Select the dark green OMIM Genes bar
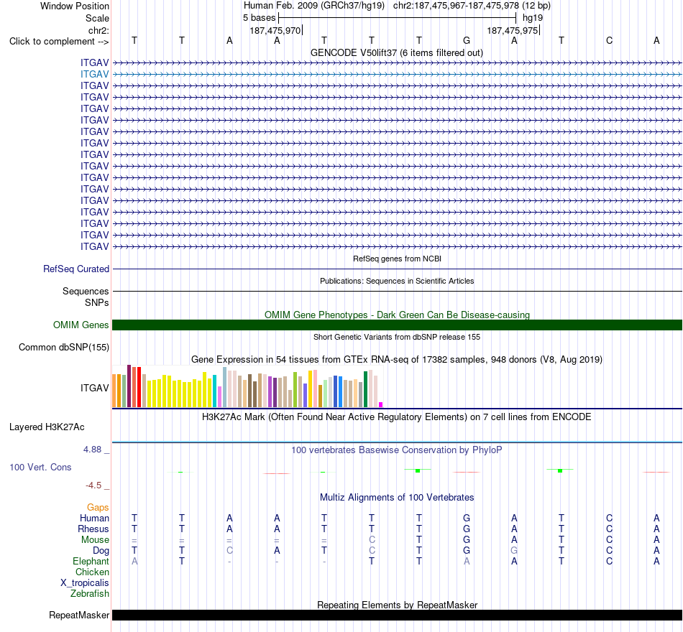 pos(397,325)
